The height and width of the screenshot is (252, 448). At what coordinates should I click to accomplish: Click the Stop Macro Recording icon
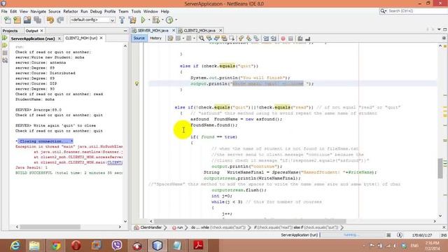(x=290, y=38)
